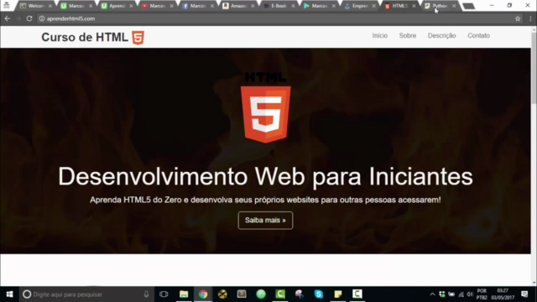Open File Explorer from the taskbar
The width and height of the screenshot is (537, 302).
click(184, 294)
